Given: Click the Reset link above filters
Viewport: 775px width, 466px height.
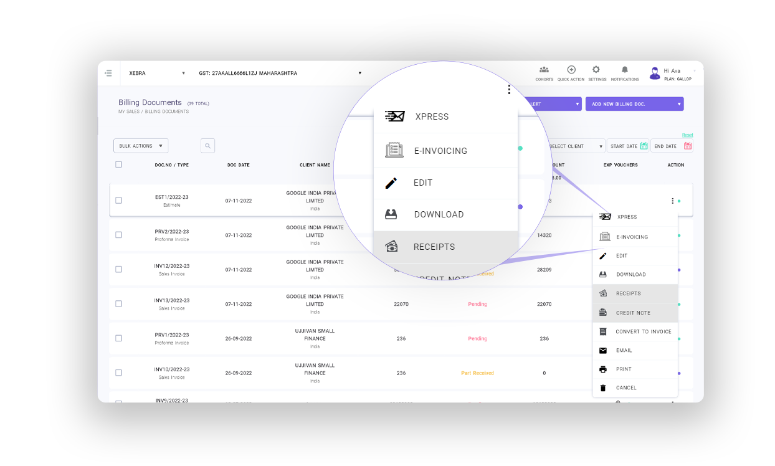Looking at the screenshot, I should click(x=687, y=135).
